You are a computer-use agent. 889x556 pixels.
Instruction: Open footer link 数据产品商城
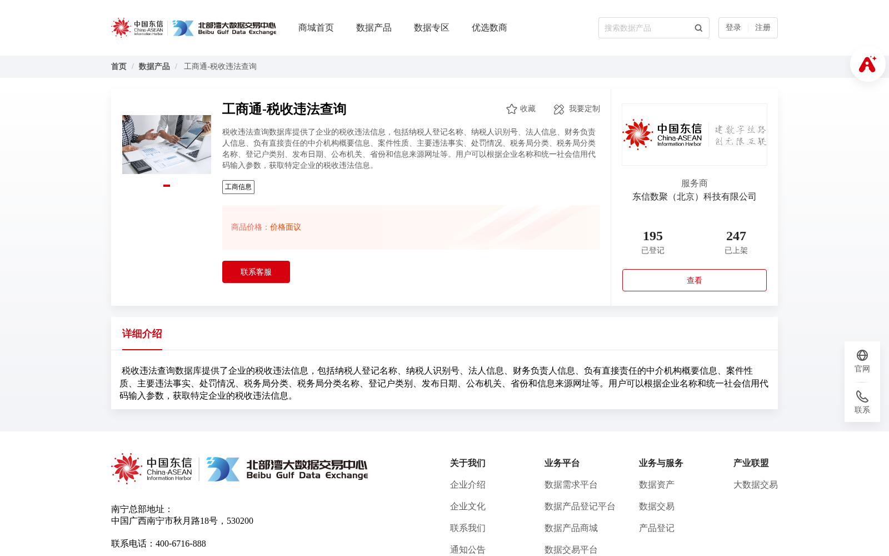571,528
